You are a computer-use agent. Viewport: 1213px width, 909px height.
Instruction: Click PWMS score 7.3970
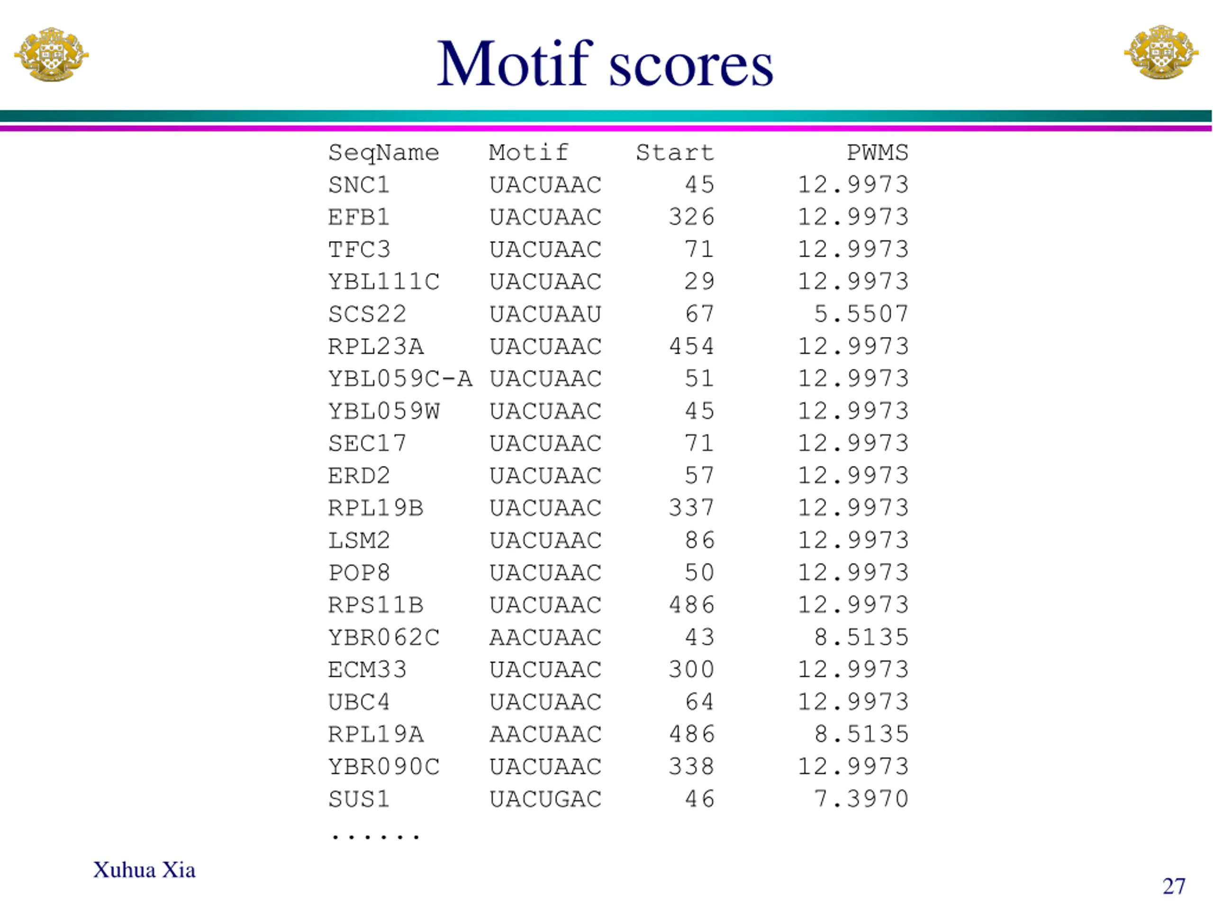pyautogui.click(x=861, y=799)
